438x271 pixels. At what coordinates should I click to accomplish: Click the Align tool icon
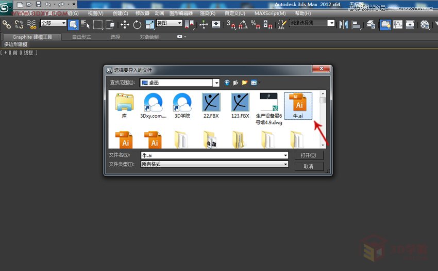point(356,25)
